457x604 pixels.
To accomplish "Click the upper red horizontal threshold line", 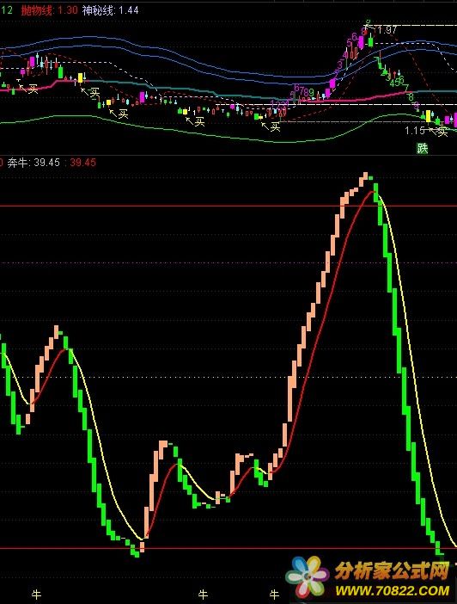I will pos(228,206).
